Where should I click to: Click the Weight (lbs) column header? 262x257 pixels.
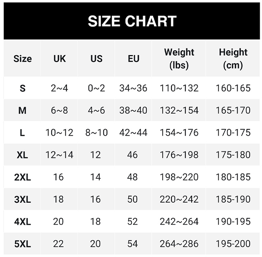[179, 58]
